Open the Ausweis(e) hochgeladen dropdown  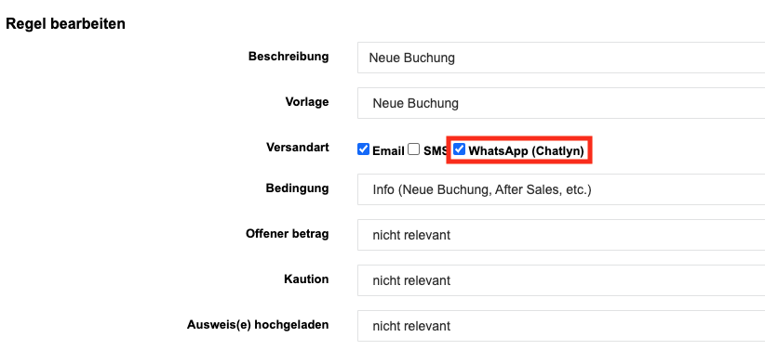(561, 326)
